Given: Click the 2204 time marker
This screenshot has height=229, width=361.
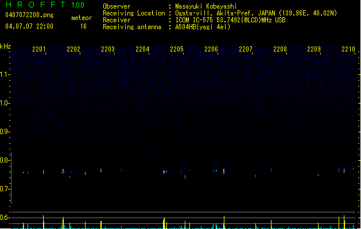Looking at the screenshot, I should (x=142, y=49).
